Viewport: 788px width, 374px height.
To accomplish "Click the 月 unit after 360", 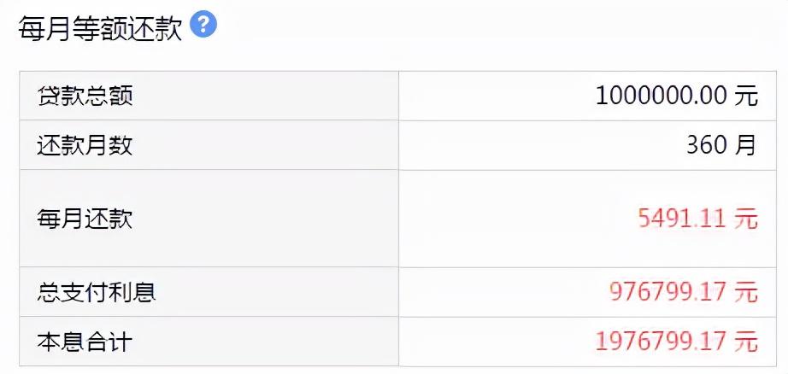I will (x=746, y=144).
